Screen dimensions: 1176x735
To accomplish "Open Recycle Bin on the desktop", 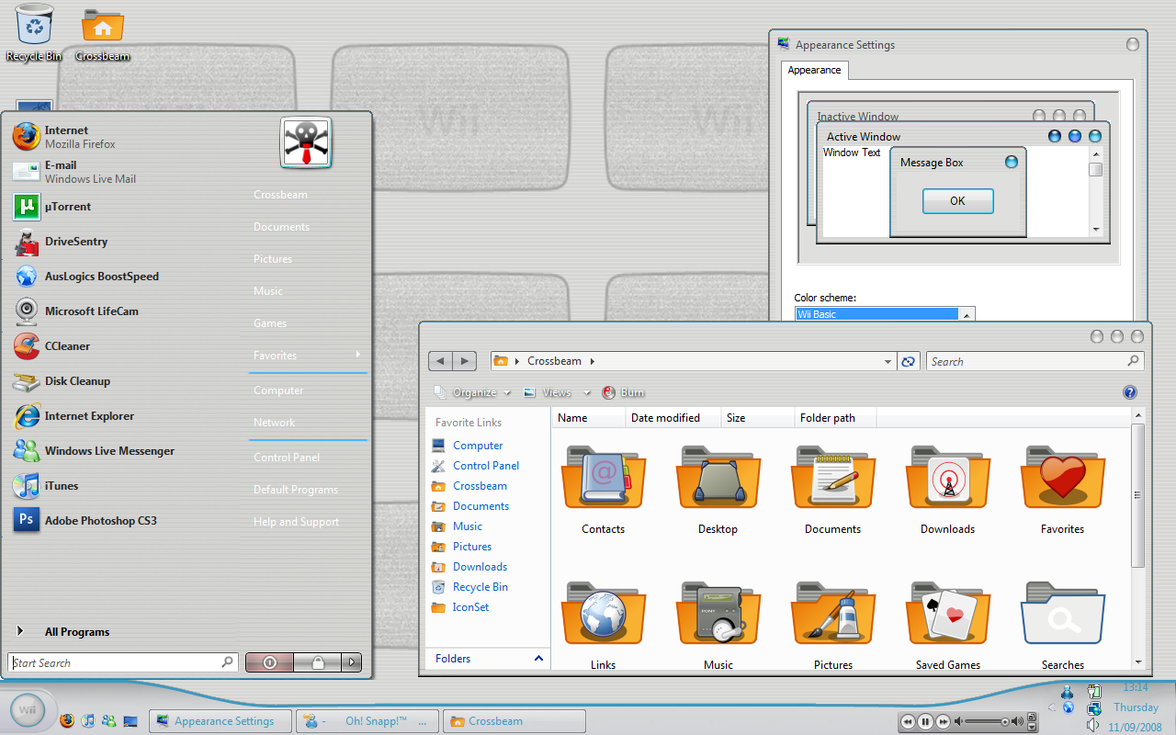I will click(34, 32).
